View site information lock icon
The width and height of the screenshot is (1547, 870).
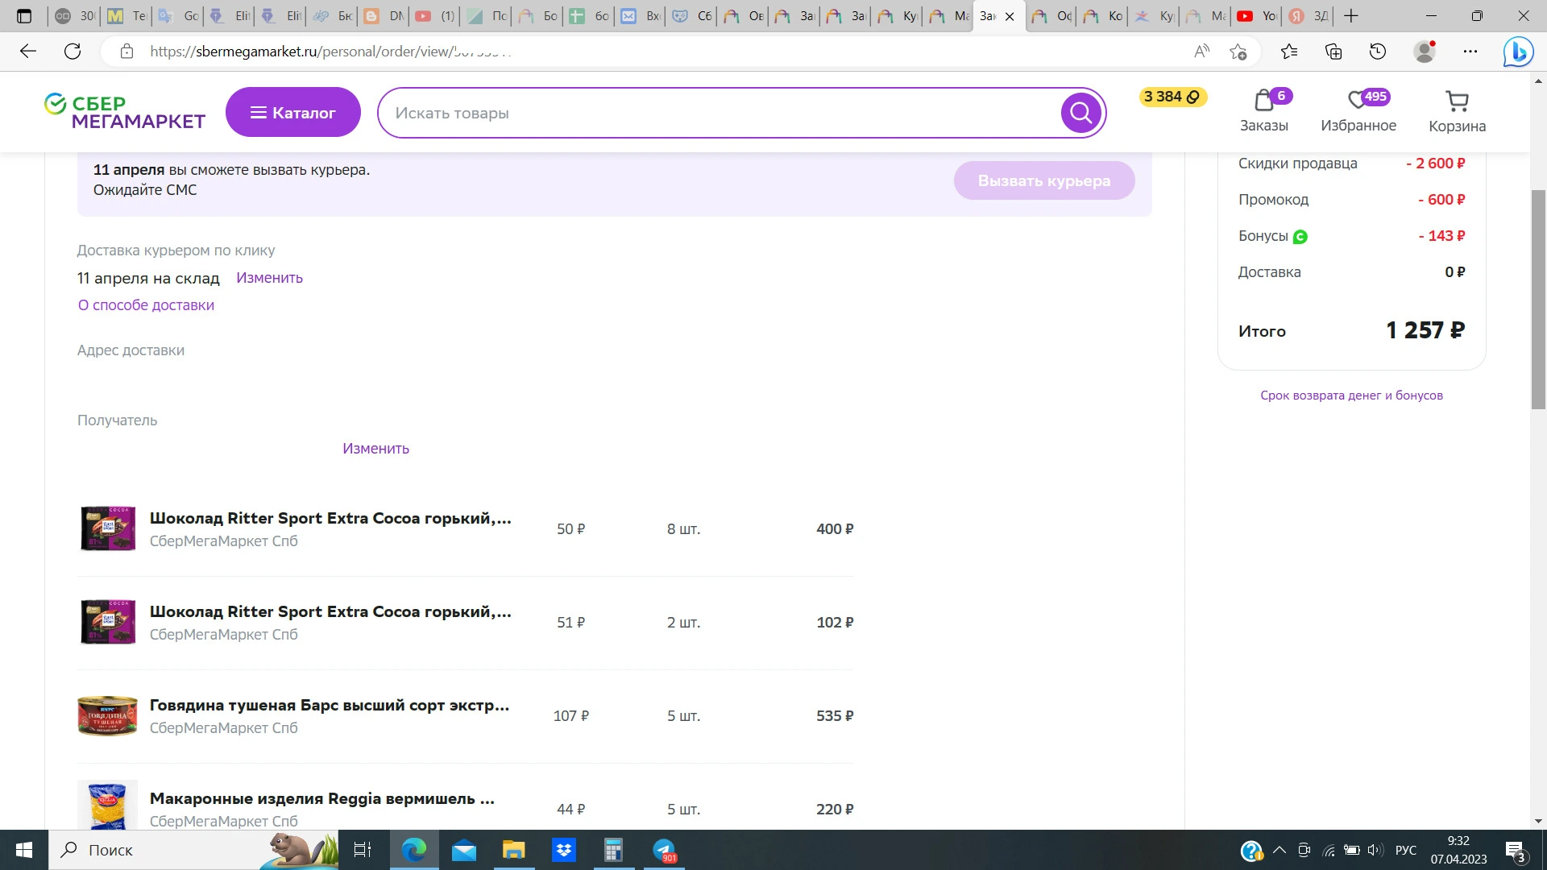[126, 52]
